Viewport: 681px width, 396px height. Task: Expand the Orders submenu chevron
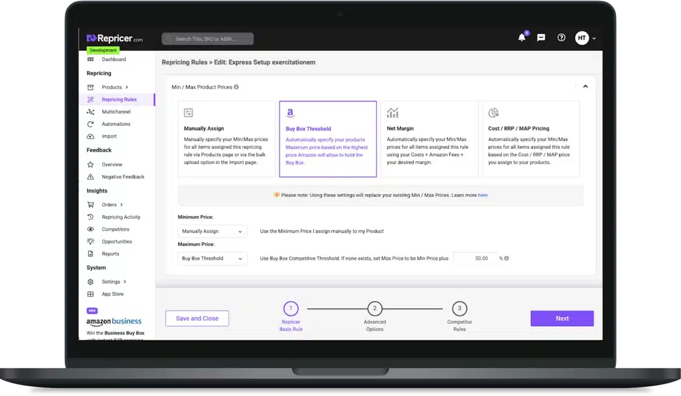click(x=122, y=205)
